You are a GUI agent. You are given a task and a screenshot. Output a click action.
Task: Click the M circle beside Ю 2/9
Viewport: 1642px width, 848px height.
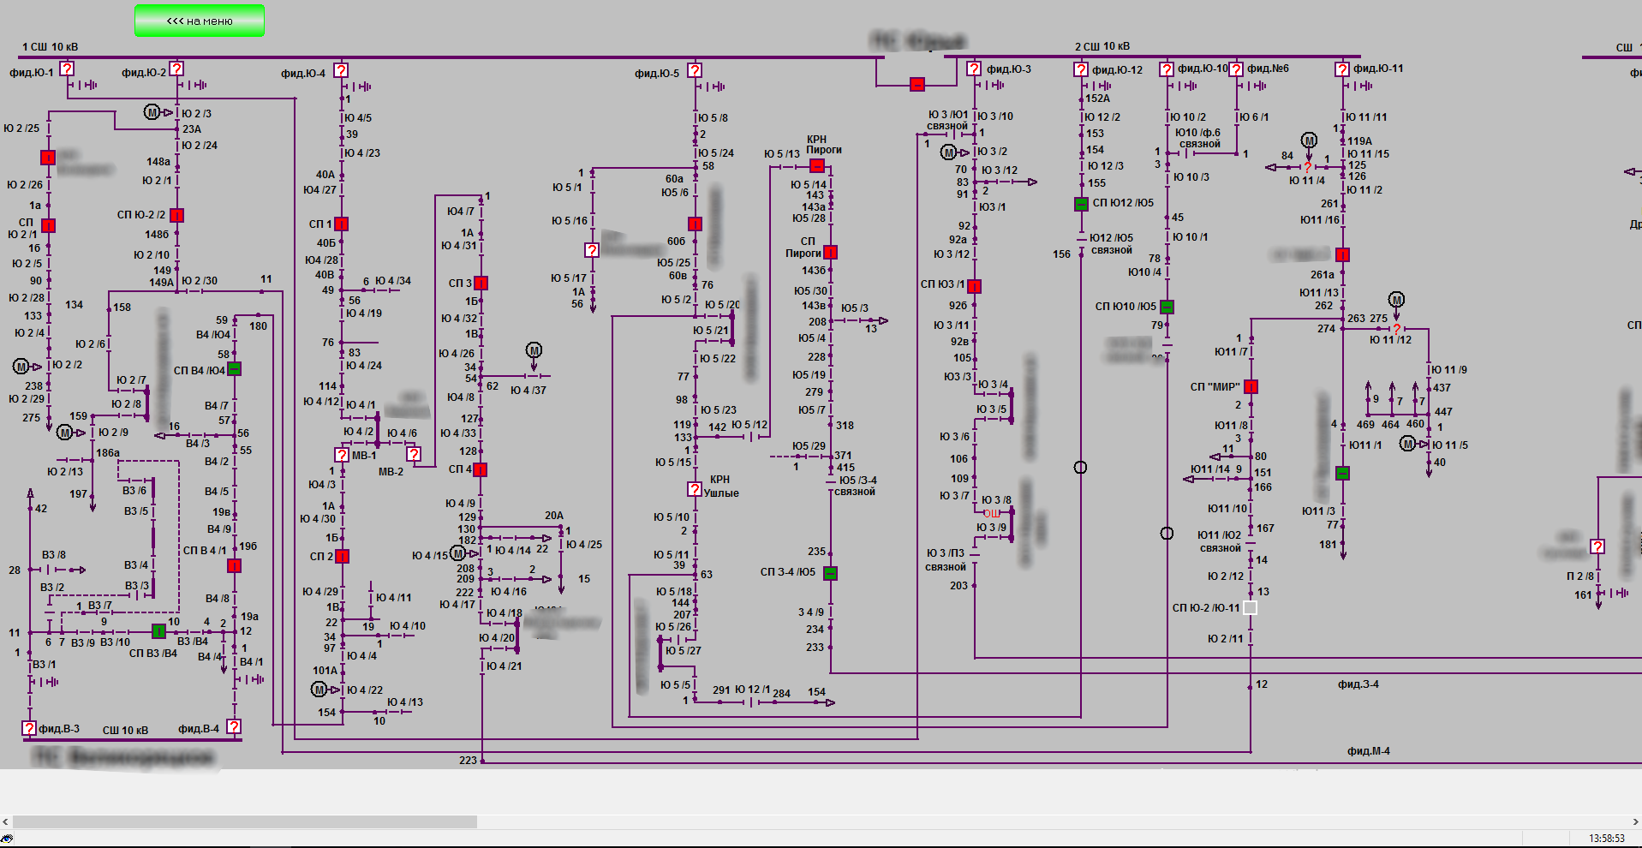(65, 433)
